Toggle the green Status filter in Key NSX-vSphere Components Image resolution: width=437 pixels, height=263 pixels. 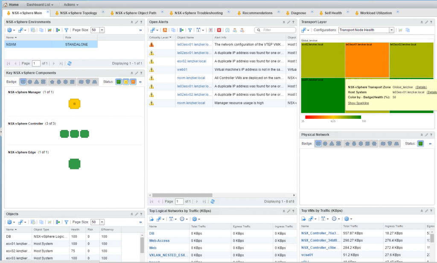coord(118,82)
